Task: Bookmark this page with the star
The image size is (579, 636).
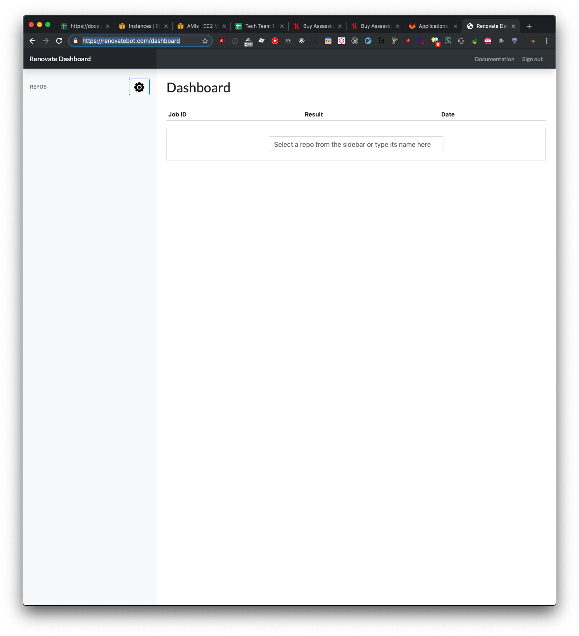Action: point(205,41)
